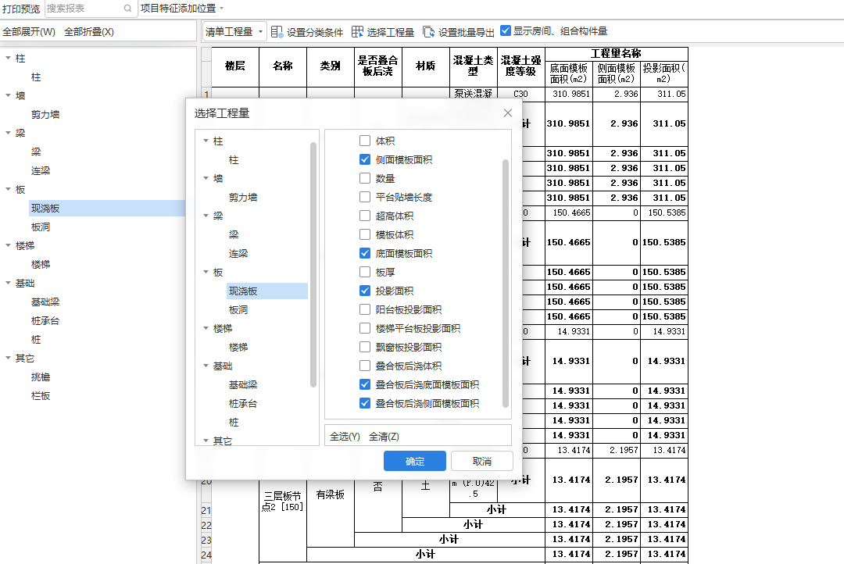Click 全清(Z) in the dialog
The image size is (844, 564).
pyautogui.click(x=384, y=437)
